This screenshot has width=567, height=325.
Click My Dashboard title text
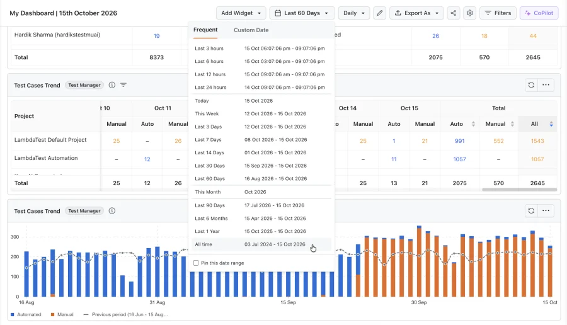coord(63,13)
